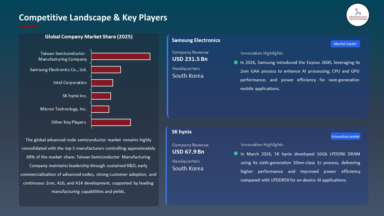Click the 'Global Company Market Share (2025)' chart title
Viewport: 384px width, 216px height.
tap(89, 37)
